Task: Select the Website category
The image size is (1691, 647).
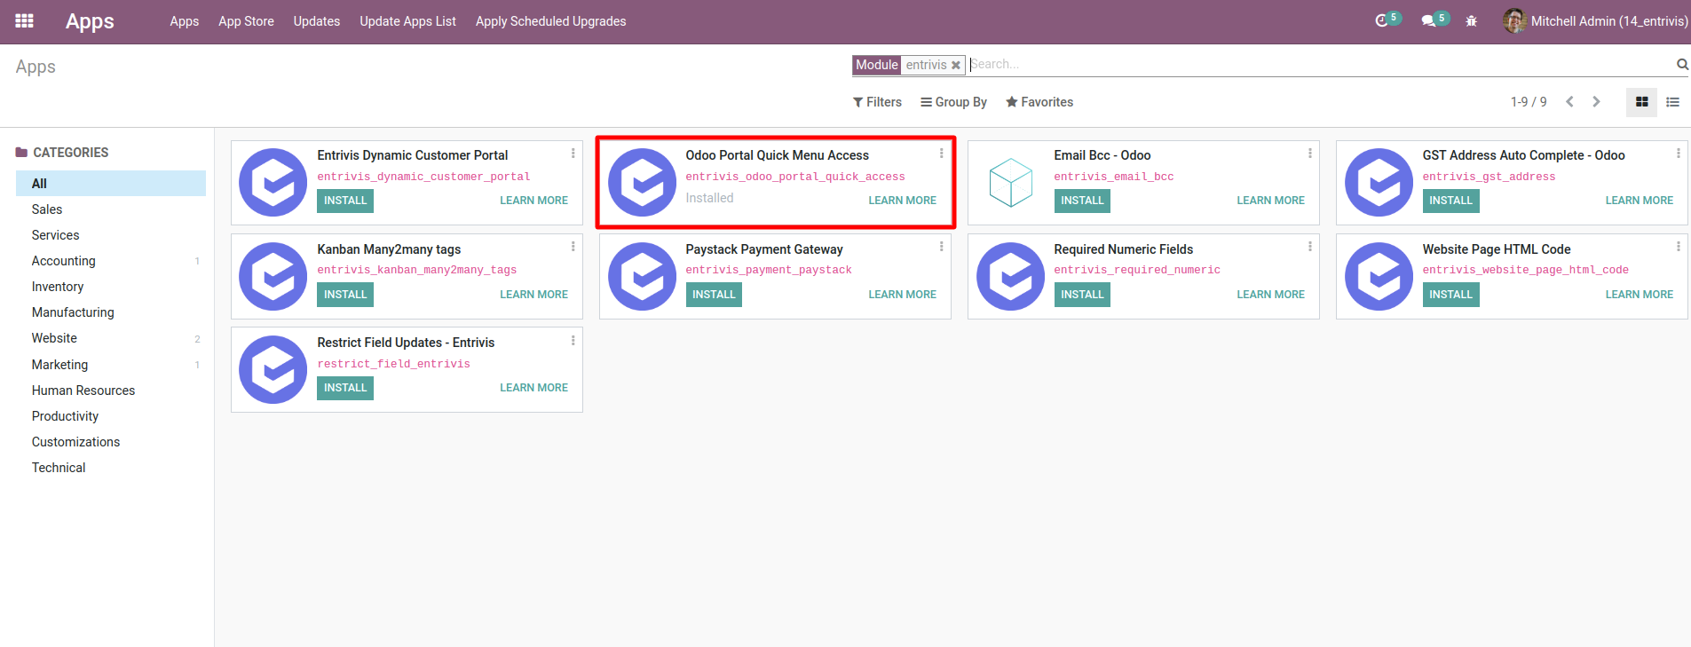Action: point(111,338)
